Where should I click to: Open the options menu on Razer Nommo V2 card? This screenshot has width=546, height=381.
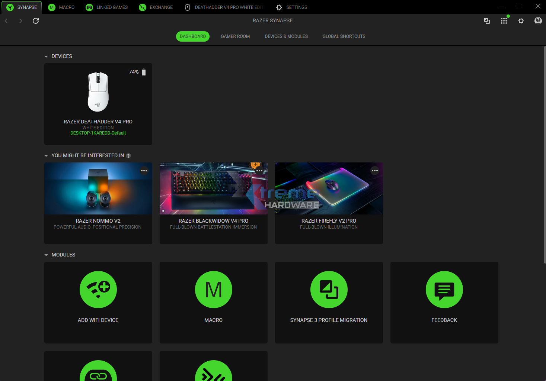pyautogui.click(x=144, y=171)
